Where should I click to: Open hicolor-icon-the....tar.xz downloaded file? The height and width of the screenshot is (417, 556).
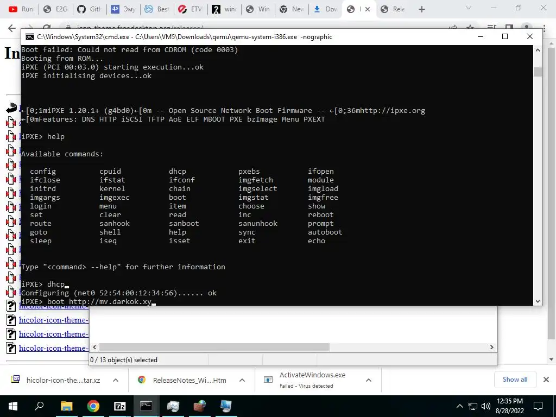[x=63, y=380]
